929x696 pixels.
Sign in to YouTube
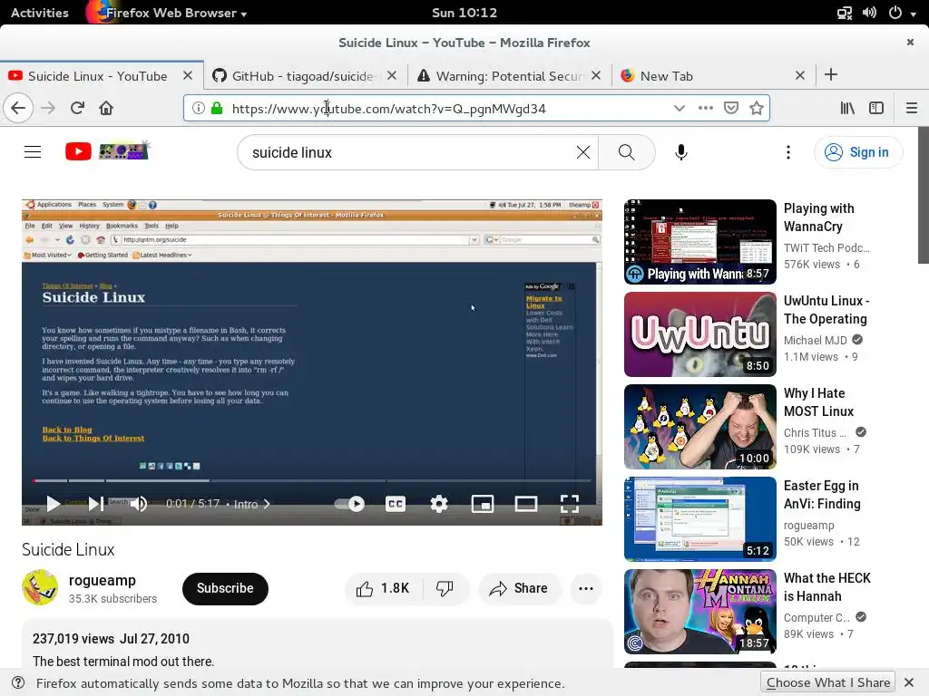pyautogui.click(x=858, y=152)
